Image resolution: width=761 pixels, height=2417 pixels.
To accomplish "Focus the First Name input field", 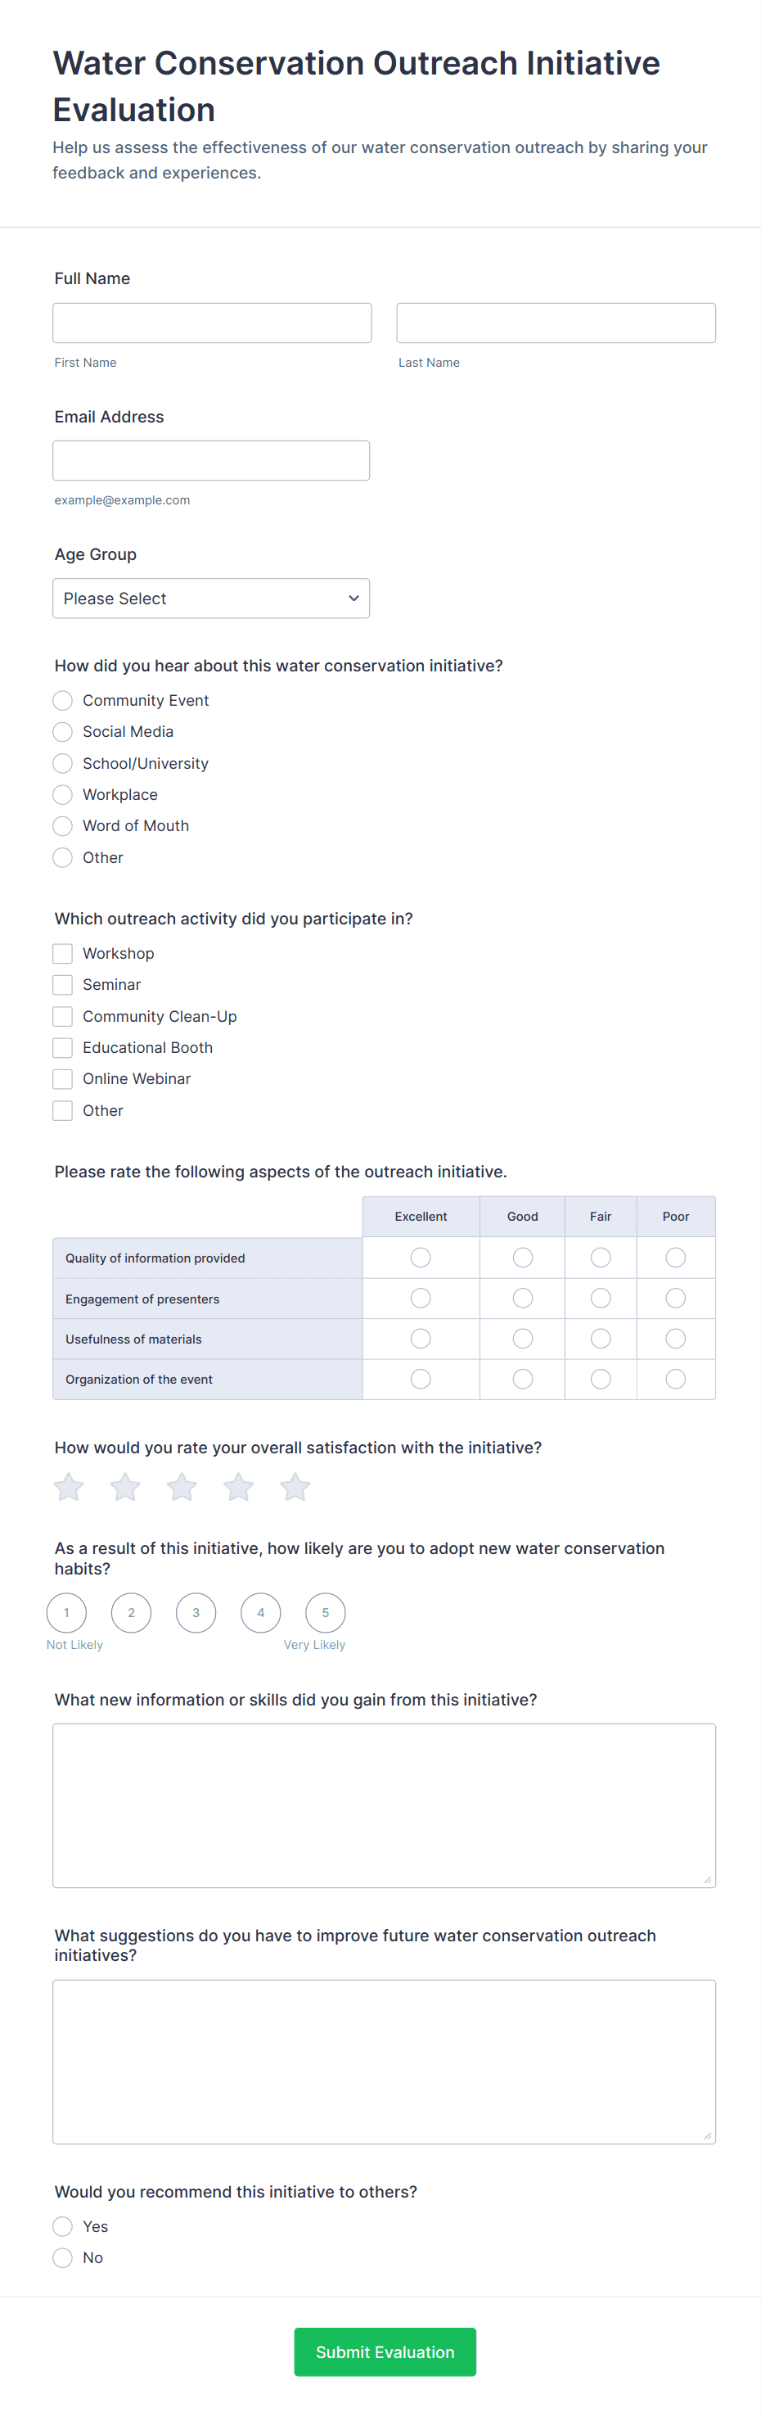I will [212, 323].
